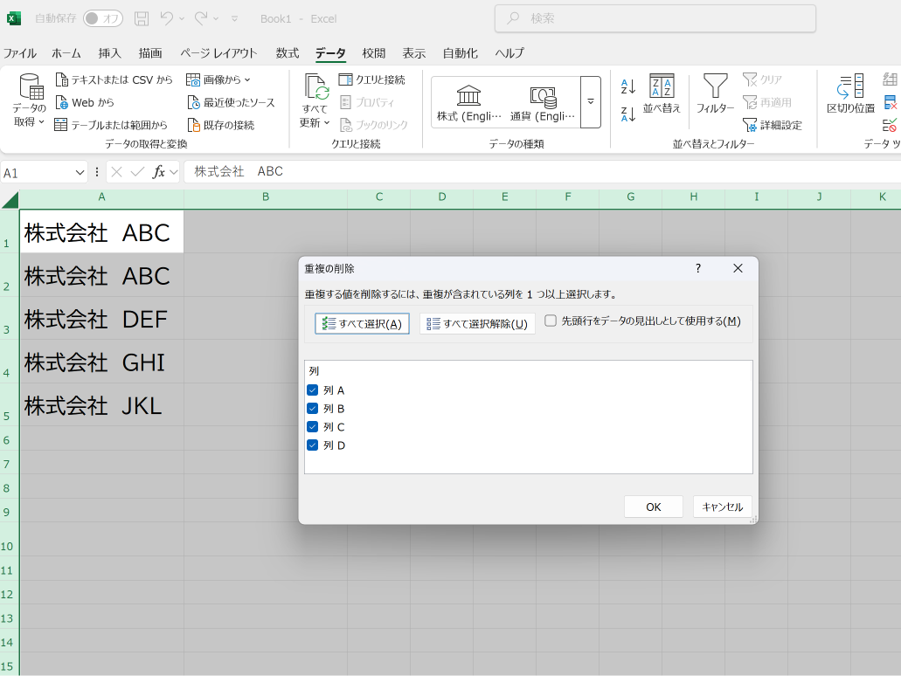The width and height of the screenshot is (901, 676).
Task: Toggle the 自動保存 switch
Action: coord(103,18)
